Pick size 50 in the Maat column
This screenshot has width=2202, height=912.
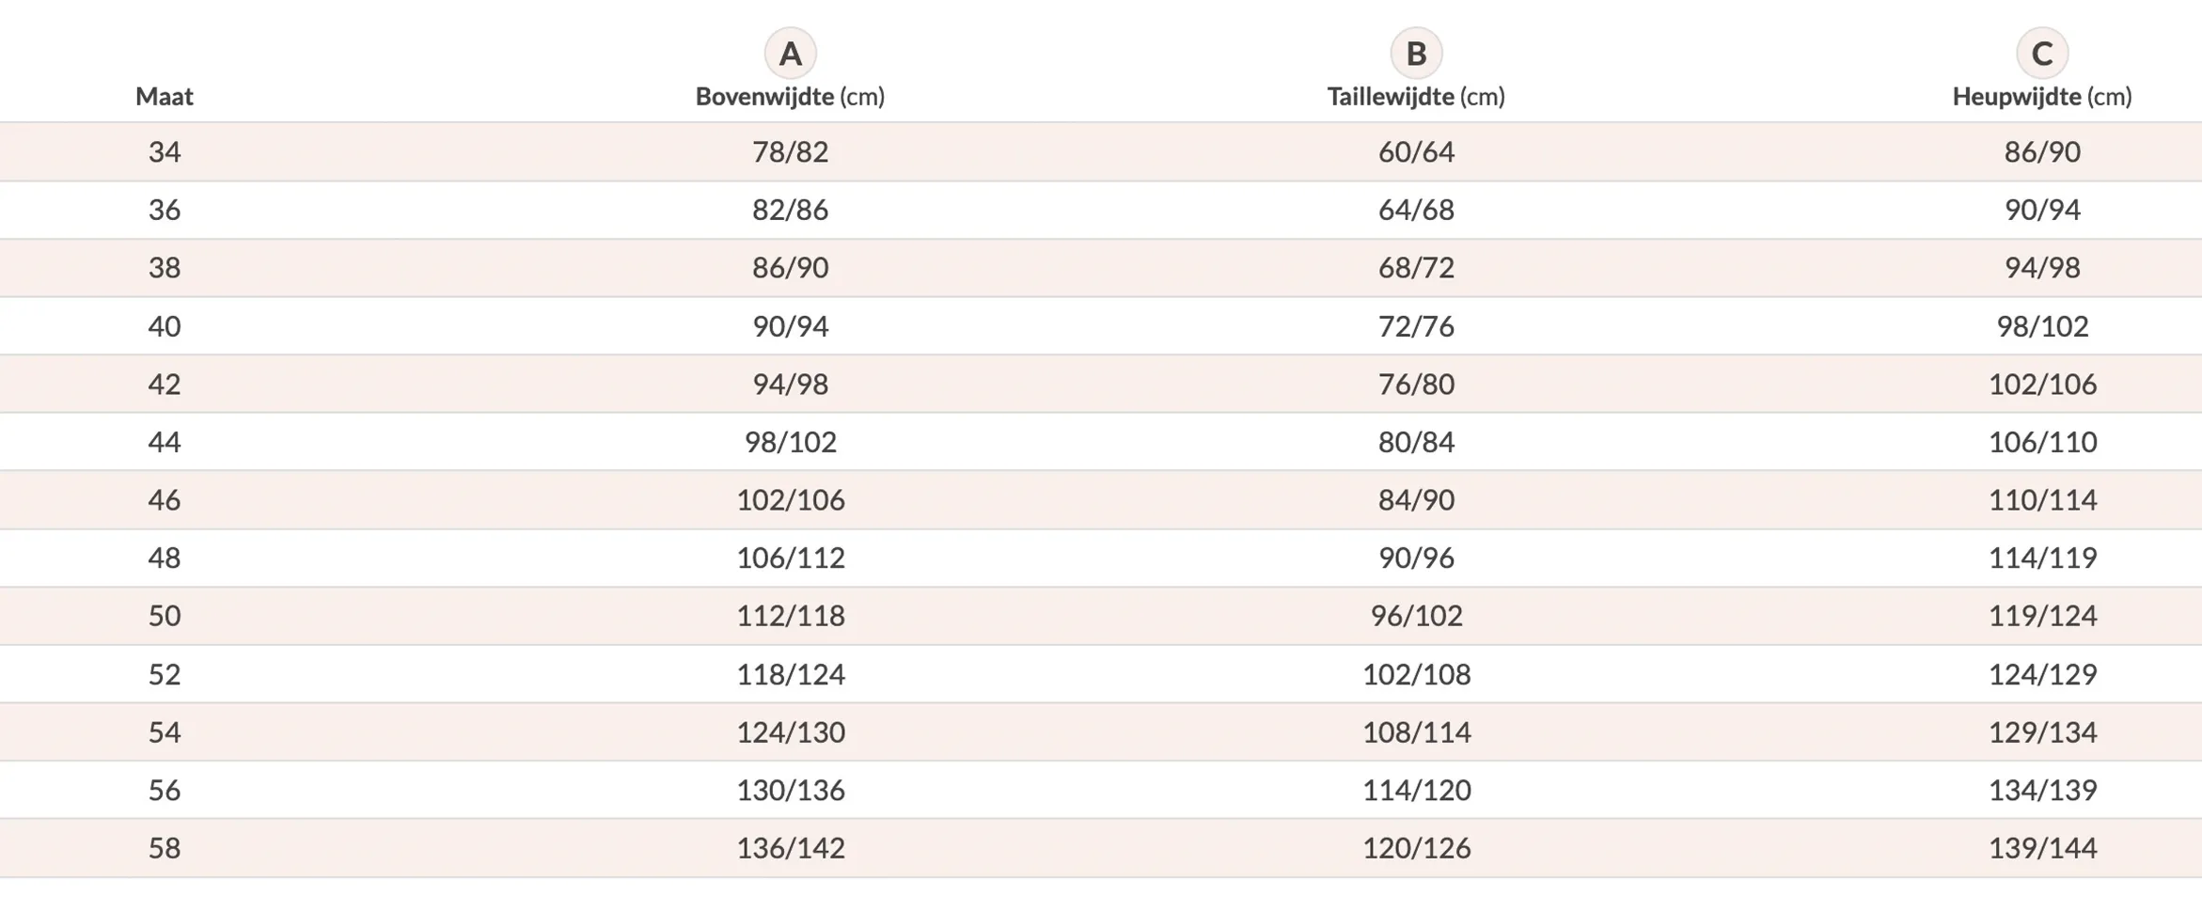coord(165,616)
